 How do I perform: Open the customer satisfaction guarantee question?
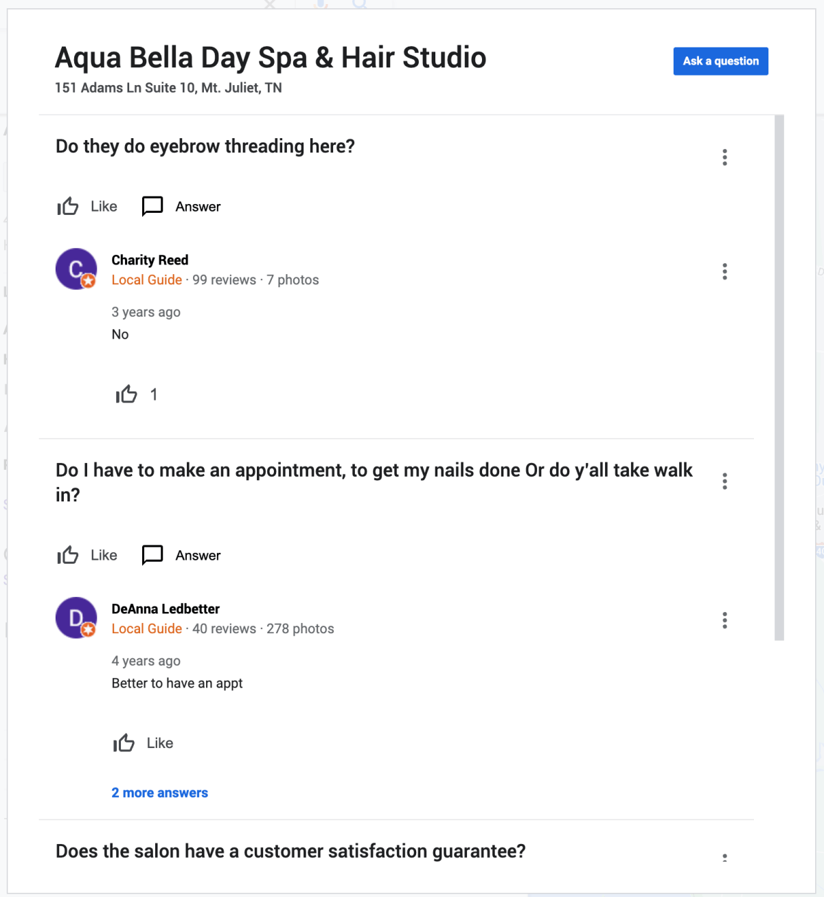pos(290,851)
